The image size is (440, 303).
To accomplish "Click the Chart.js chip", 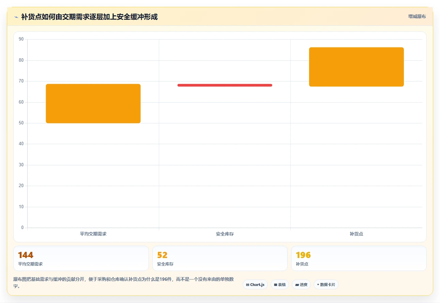I will pos(255,285).
